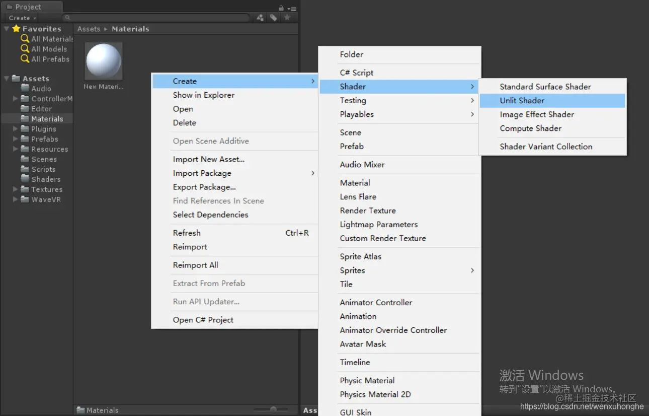Image resolution: width=649 pixels, height=416 pixels.
Task: Select Reimport All
Action: (235, 265)
